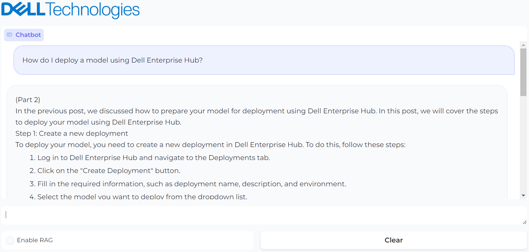The image size is (529, 252).
Task: Click list item "Log in to Dell Enterprise Hub"
Action: click(x=154, y=158)
